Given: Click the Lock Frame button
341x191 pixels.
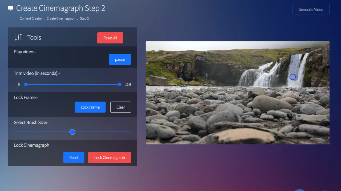Looking at the screenshot, I should [x=90, y=107].
